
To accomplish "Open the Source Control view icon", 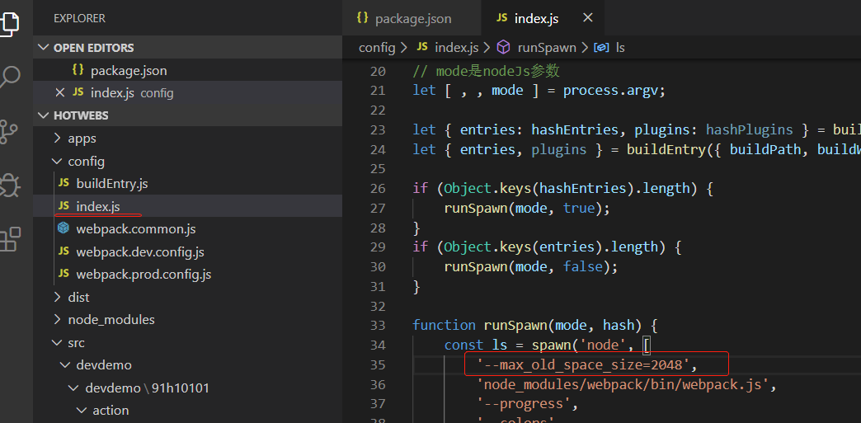I will pos(9,131).
